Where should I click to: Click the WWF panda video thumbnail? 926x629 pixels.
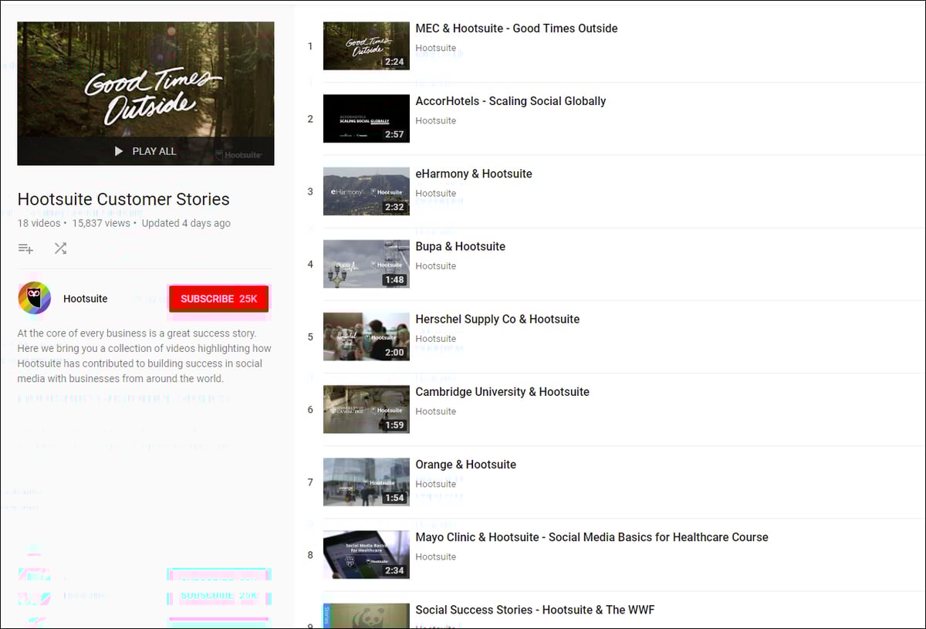coord(366,617)
